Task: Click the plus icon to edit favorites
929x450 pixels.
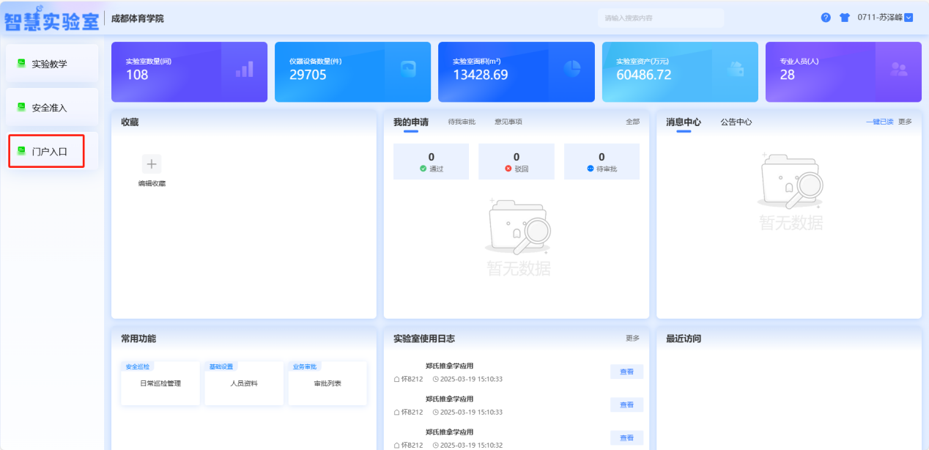Action: [x=152, y=164]
